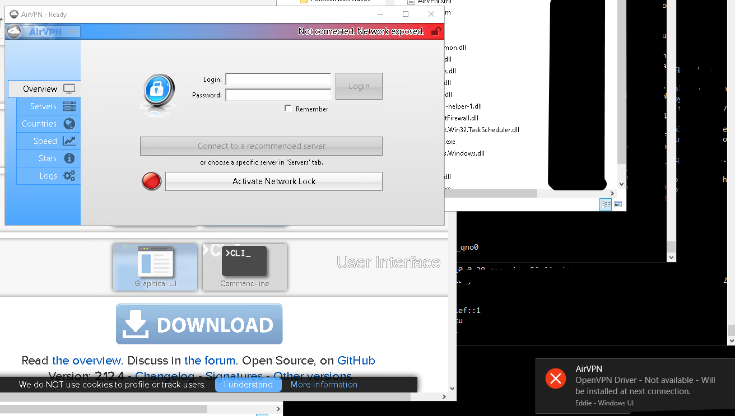The width and height of the screenshot is (735, 416).
Task: Open the AirVPN logo dropdown menu
Action: coord(43,31)
